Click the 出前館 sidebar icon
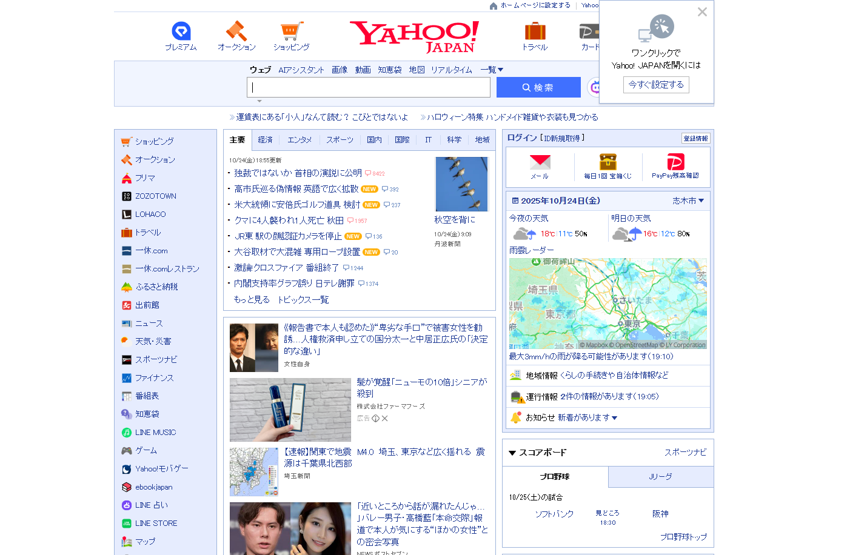This screenshot has width=847, height=555. click(126, 305)
